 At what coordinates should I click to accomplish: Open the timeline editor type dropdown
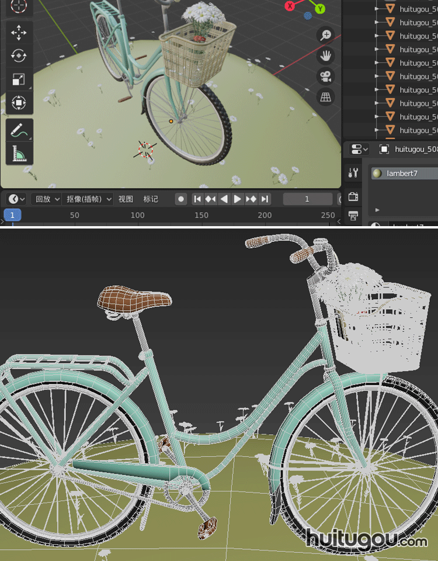[x=16, y=199]
